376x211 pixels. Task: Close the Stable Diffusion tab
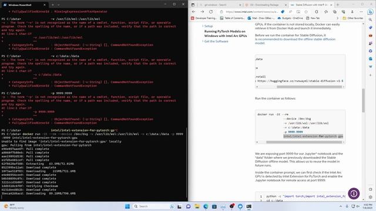pyautogui.click(x=331, y=5)
